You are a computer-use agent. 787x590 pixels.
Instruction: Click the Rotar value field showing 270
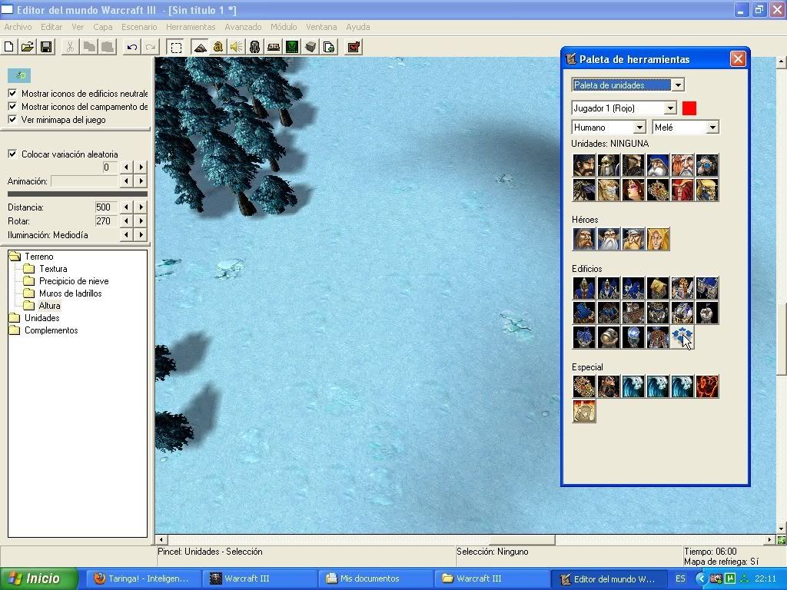coord(106,220)
